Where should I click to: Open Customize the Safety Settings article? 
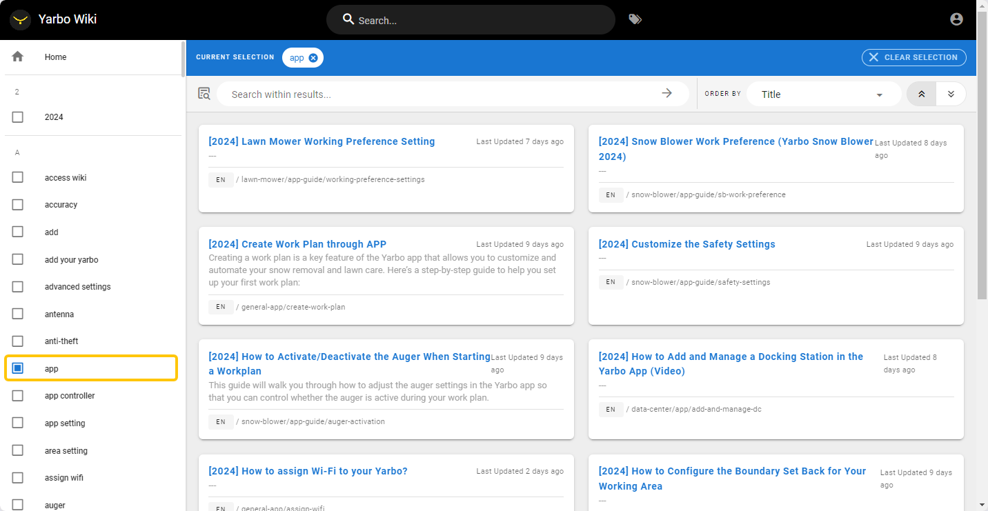(686, 244)
